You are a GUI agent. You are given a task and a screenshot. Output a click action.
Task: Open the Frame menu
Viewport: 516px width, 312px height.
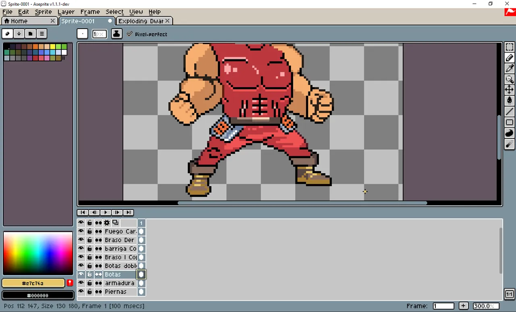90,12
